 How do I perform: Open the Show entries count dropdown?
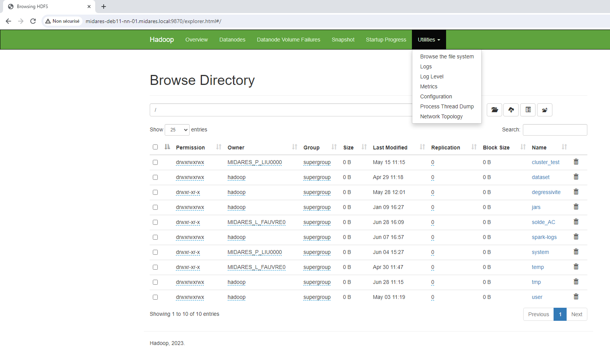coord(177,130)
